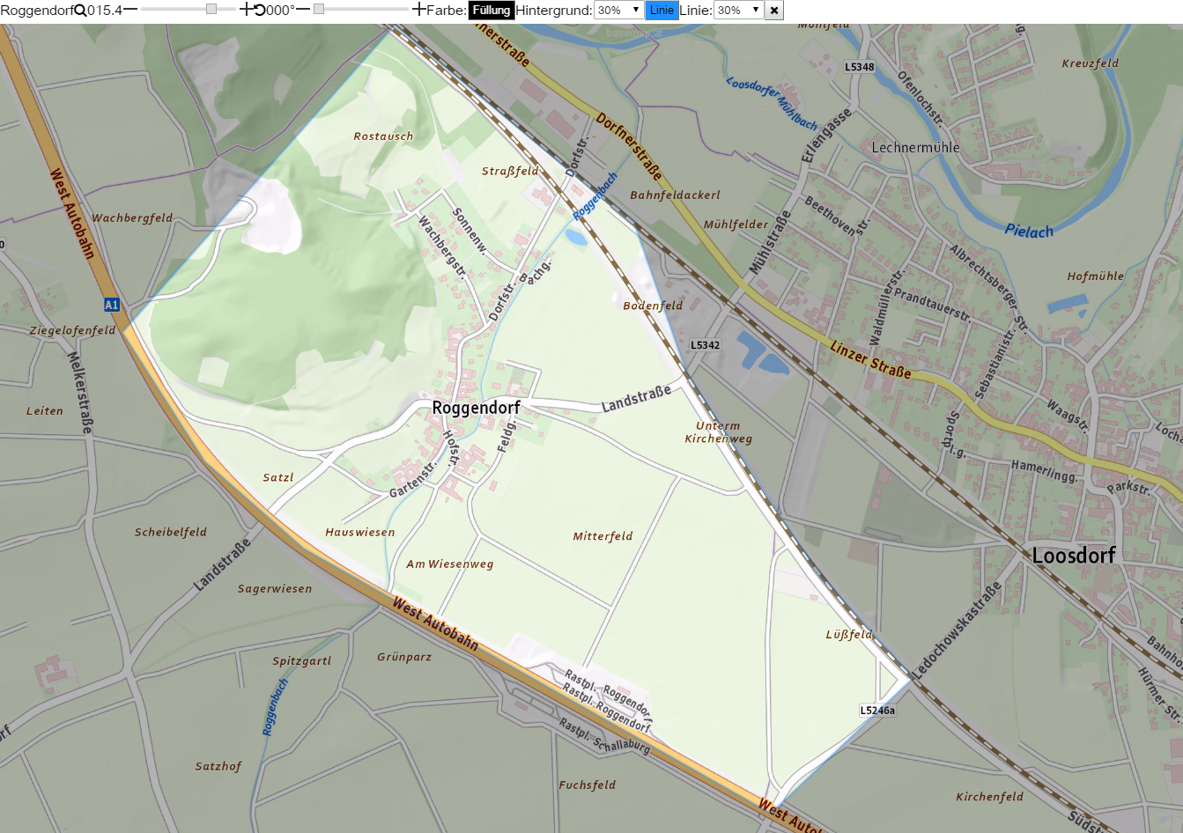Click the Roggendorf title in toolbar
This screenshot has width=1183, height=833.
[x=37, y=11]
